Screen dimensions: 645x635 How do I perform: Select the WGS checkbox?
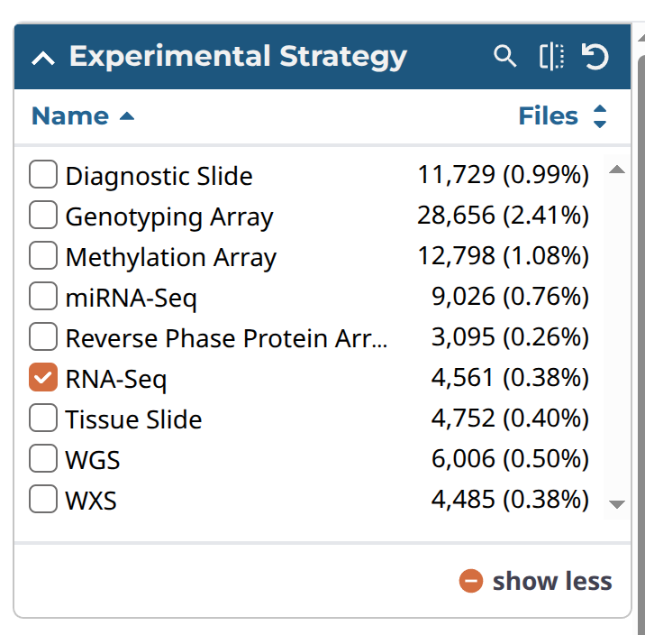(x=43, y=459)
